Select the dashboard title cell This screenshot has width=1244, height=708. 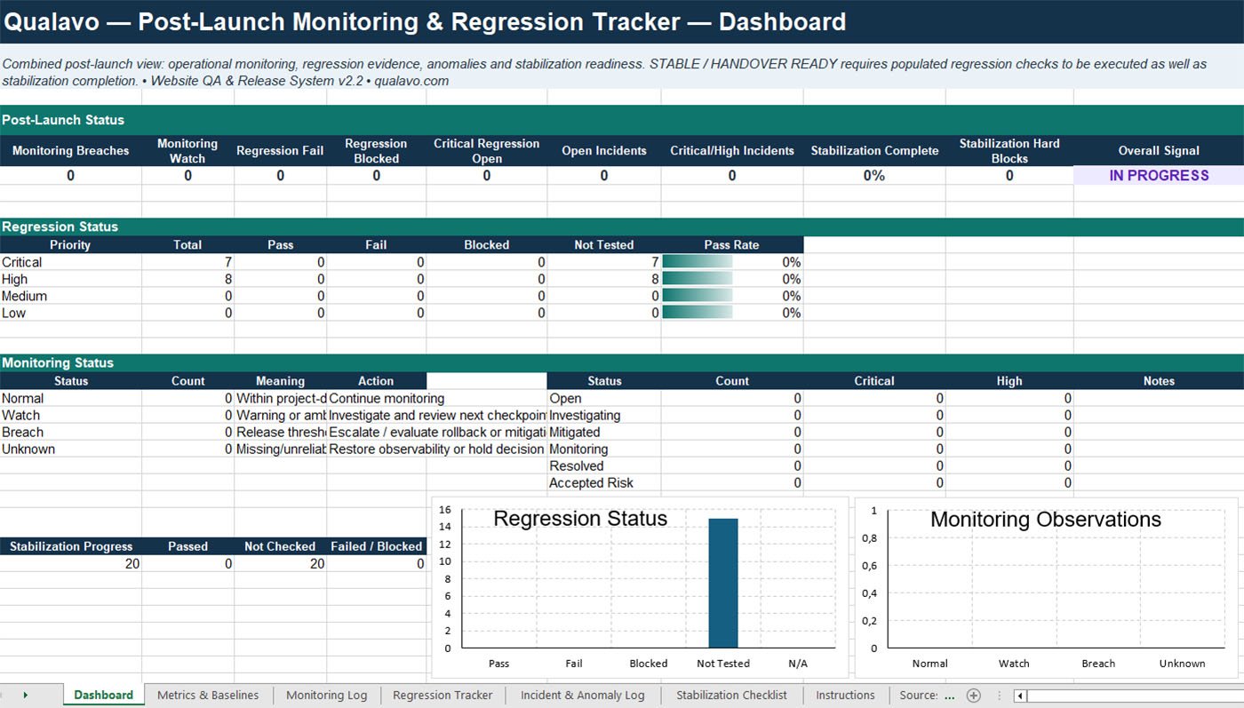pyautogui.click(x=622, y=21)
